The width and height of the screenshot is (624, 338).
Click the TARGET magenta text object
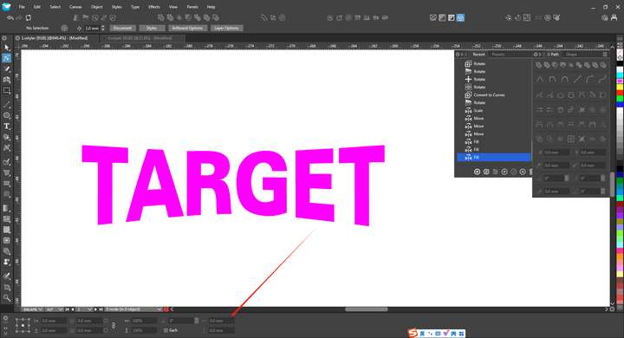tap(233, 185)
